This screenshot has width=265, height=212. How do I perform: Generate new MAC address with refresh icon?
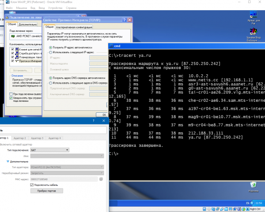click(x=101, y=179)
